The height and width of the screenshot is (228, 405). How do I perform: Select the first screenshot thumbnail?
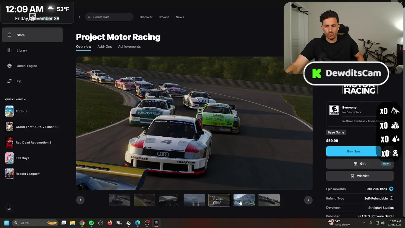point(120,200)
